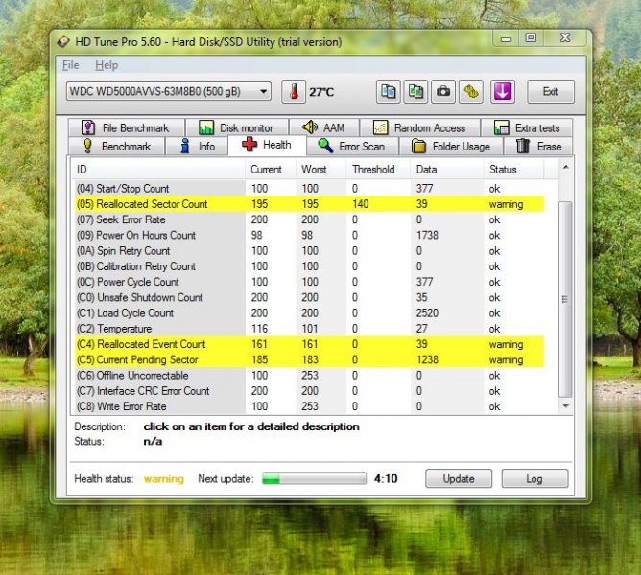Image resolution: width=641 pixels, height=575 pixels.
Task: Select the (C8) Write Error Rate row
Action: [x=310, y=406]
